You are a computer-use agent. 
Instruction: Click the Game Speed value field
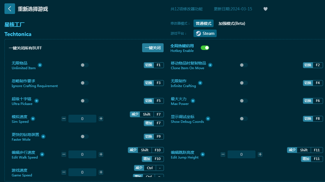(82, 172)
